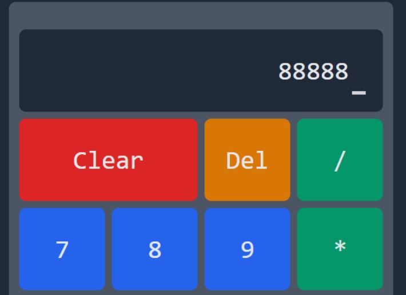Tap the number 9 key
The width and height of the screenshot is (406, 295).
[247, 249]
